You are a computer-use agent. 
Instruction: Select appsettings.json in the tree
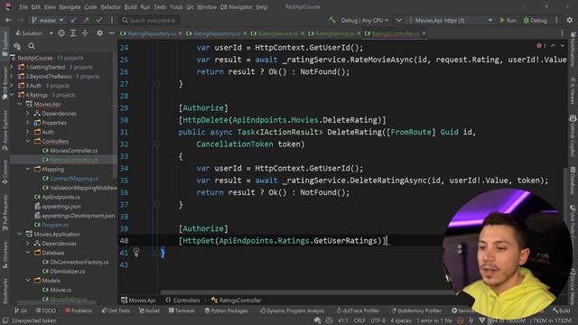(x=57, y=207)
